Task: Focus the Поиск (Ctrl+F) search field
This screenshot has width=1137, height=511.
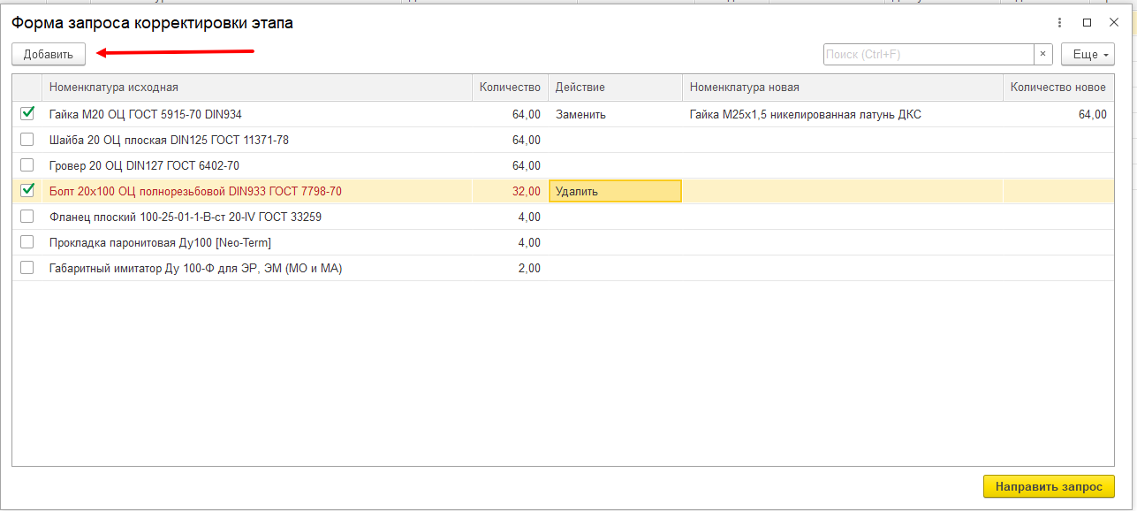Action: pyautogui.click(x=929, y=54)
